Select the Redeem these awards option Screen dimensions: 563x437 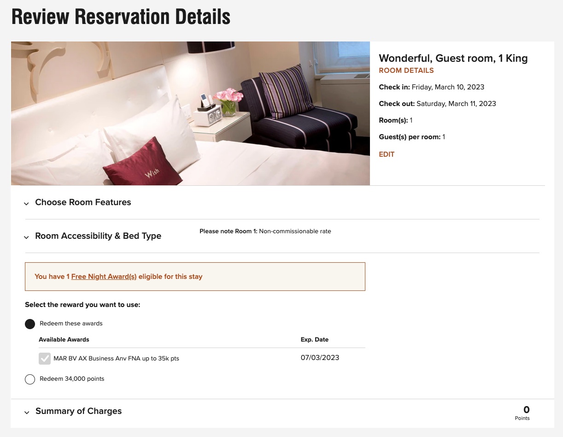(30, 324)
